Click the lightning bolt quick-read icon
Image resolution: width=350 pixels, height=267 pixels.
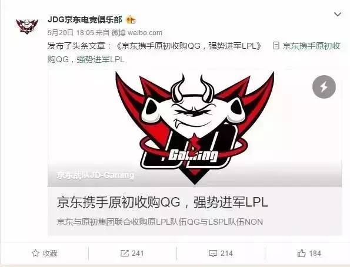pyautogui.click(x=324, y=87)
